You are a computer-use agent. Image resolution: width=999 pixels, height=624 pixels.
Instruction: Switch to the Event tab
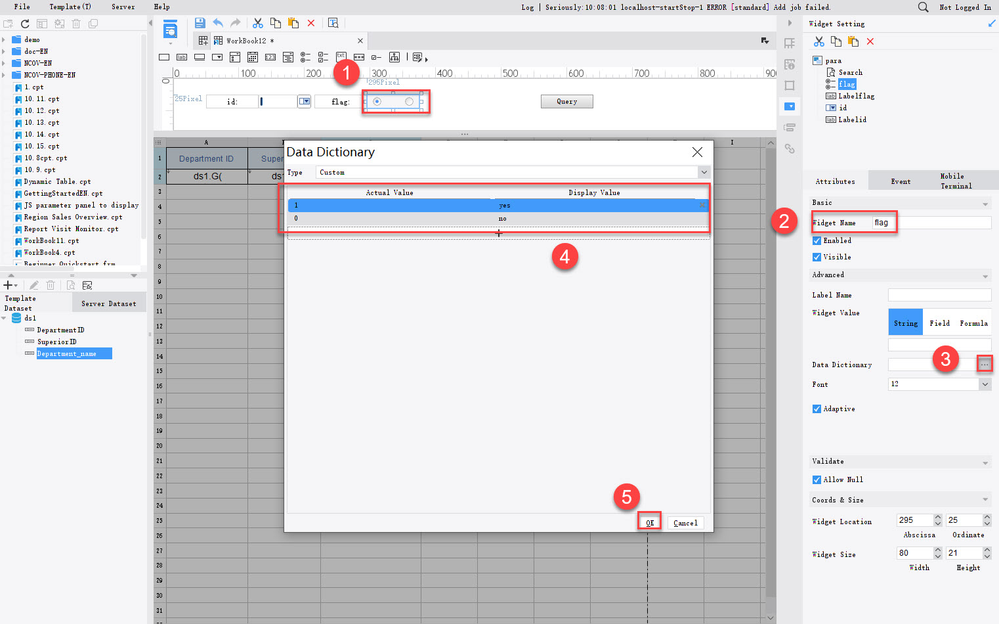pos(901,181)
